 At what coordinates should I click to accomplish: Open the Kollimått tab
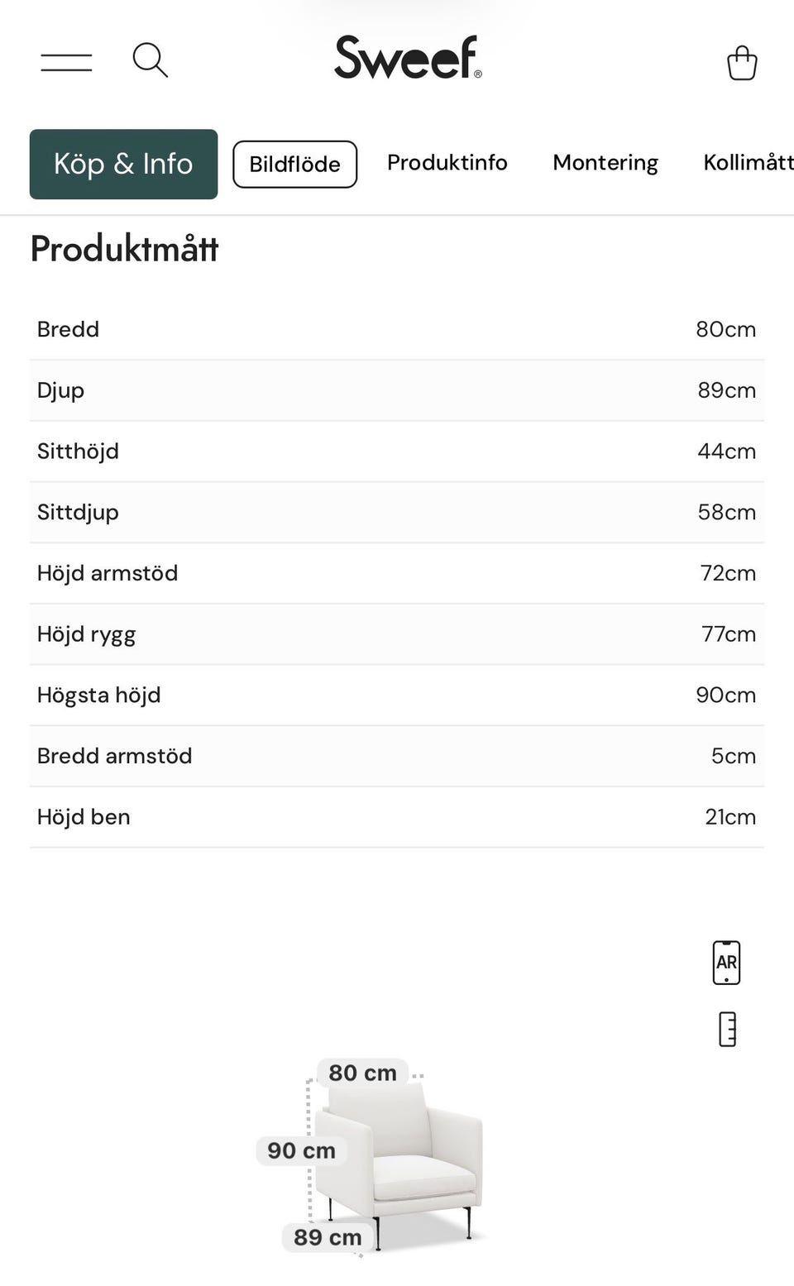tap(749, 162)
